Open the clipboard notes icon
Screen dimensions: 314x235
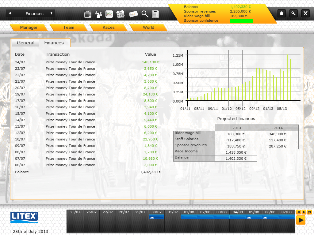tap(155, 14)
